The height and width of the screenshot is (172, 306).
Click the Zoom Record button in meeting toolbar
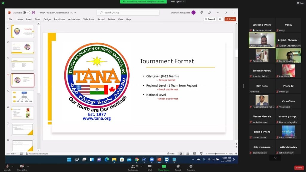coord(178,168)
